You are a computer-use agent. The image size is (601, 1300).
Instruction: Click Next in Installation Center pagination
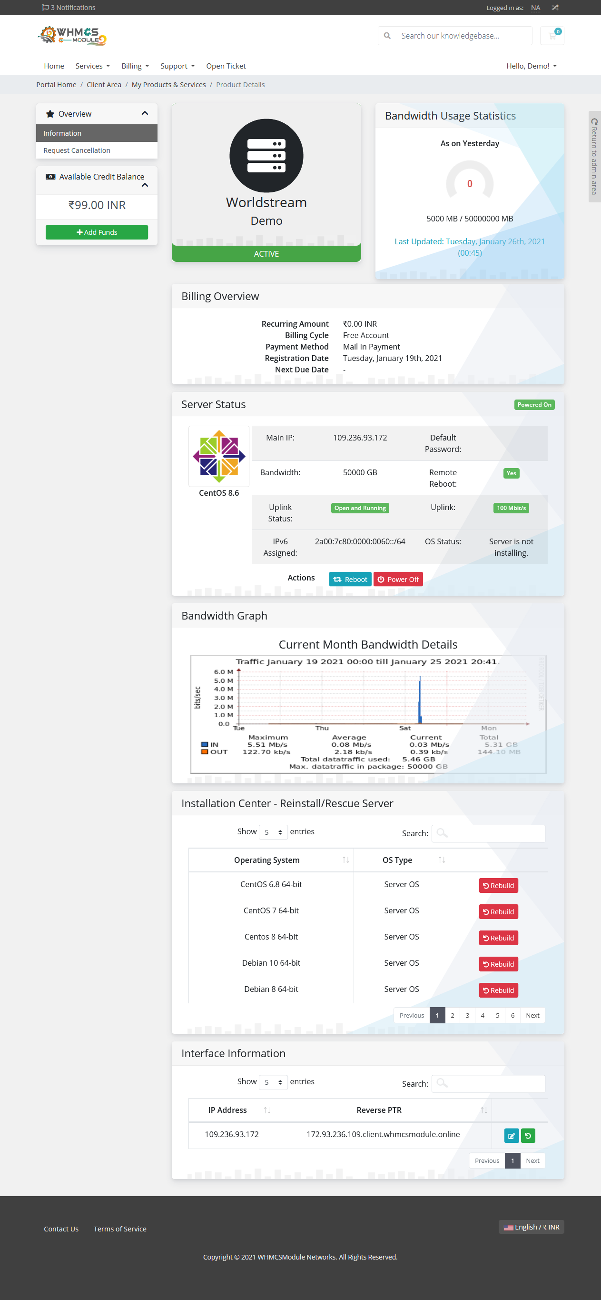pyautogui.click(x=532, y=1015)
